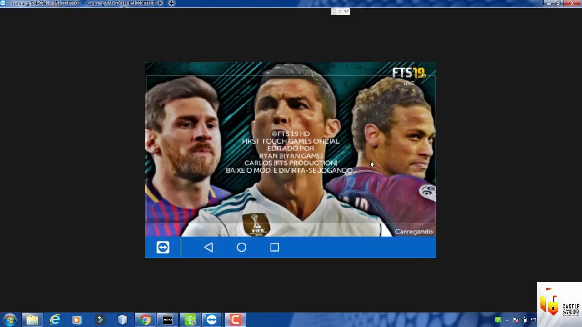Click the fullscreen toggle icon in top toolbar

[x=339, y=11]
